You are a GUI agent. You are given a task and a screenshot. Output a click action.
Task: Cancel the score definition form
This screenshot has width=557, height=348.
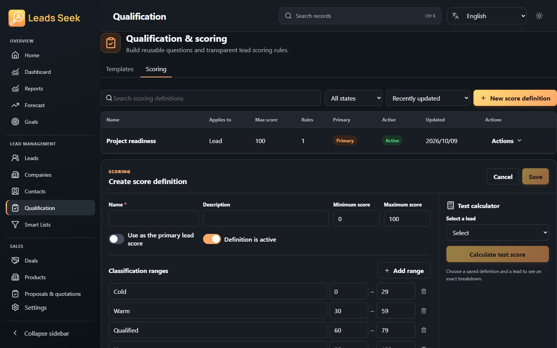pos(503,177)
